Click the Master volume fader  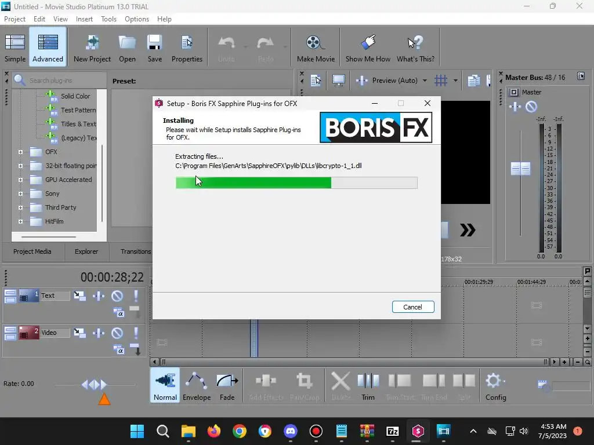[520, 169]
